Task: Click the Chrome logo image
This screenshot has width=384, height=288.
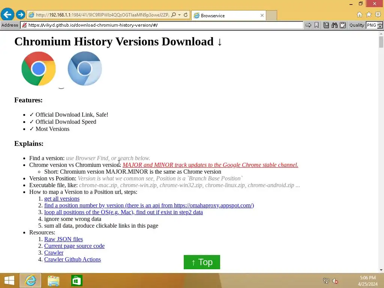Action: (39, 69)
